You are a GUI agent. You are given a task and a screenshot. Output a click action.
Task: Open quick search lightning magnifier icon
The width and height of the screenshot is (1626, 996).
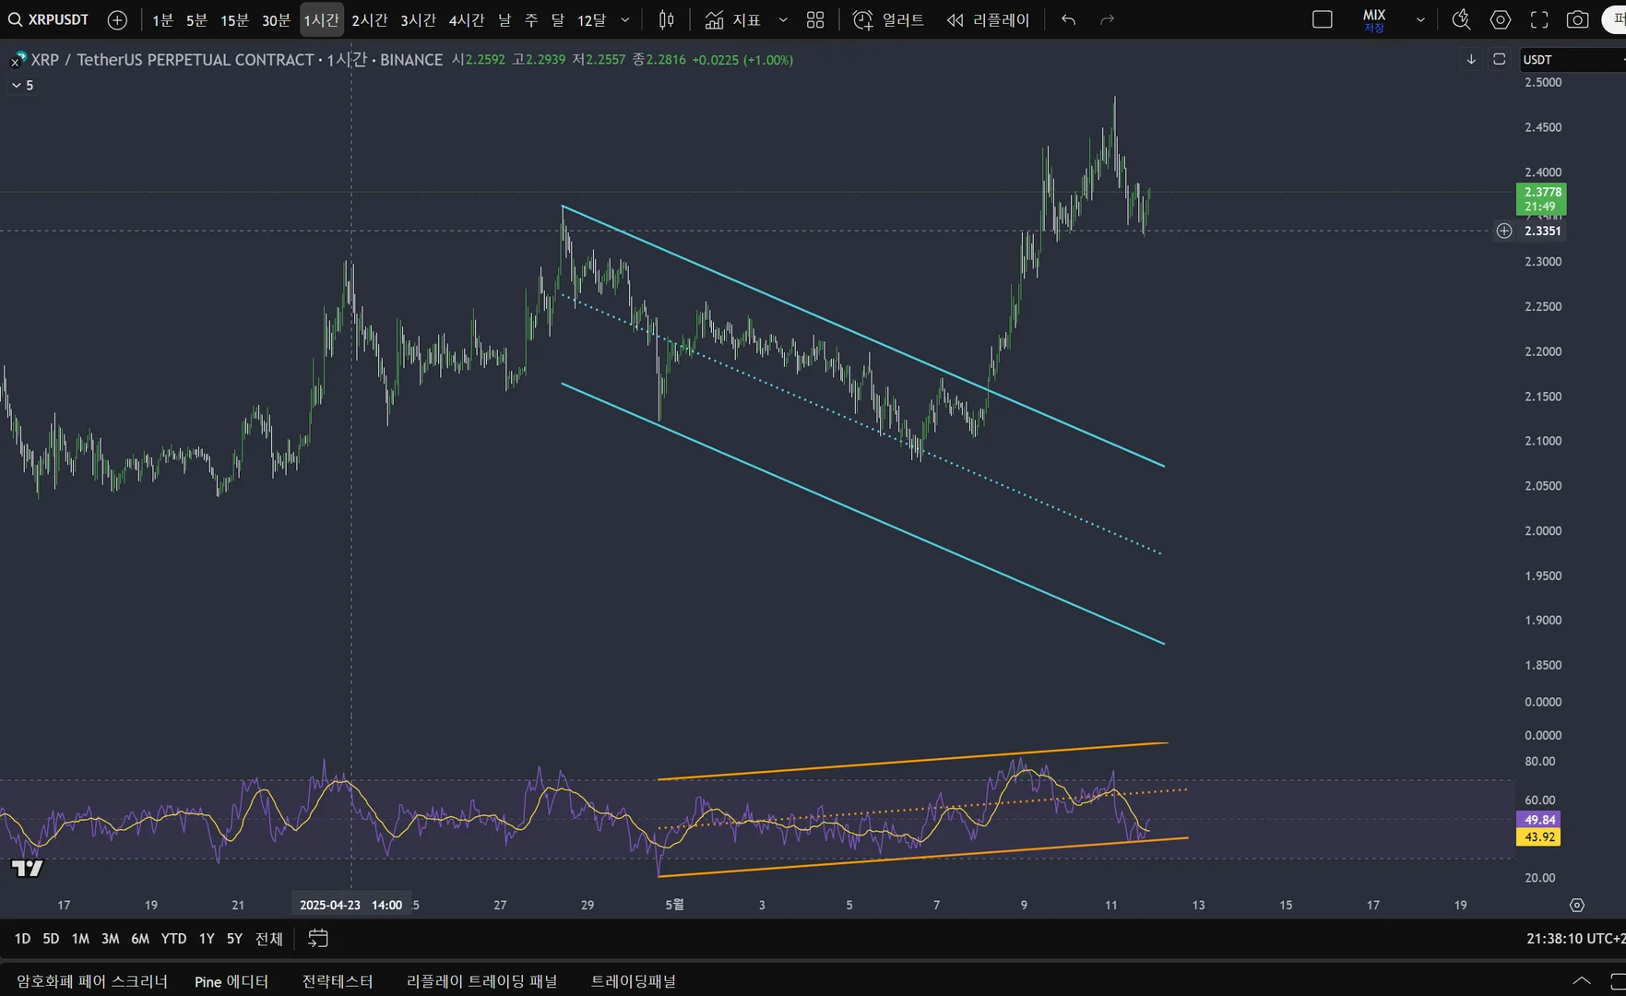[x=1461, y=19]
